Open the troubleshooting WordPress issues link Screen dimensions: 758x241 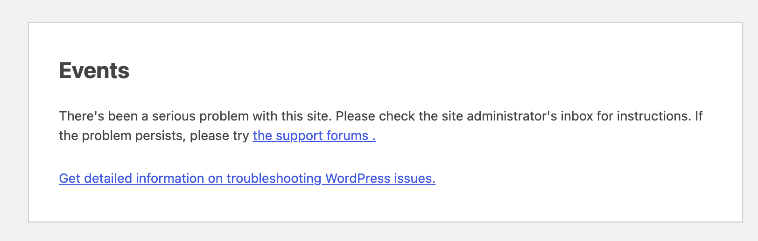click(247, 179)
